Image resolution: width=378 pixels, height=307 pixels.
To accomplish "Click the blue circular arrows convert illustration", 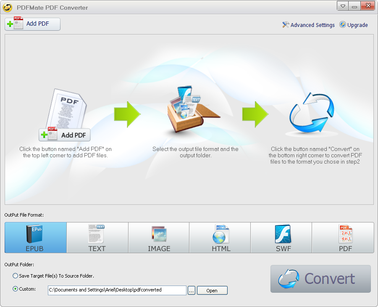I will [312, 113].
